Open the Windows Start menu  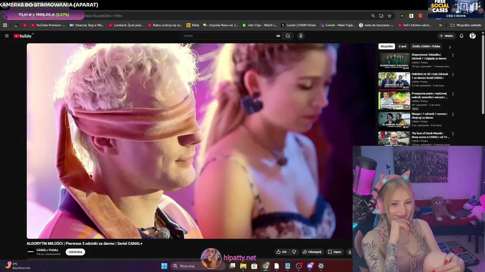coord(164,266)
